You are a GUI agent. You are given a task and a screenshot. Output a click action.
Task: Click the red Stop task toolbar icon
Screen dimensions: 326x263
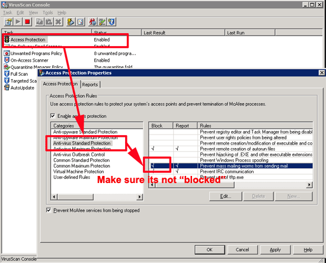[x=27, y=22]
